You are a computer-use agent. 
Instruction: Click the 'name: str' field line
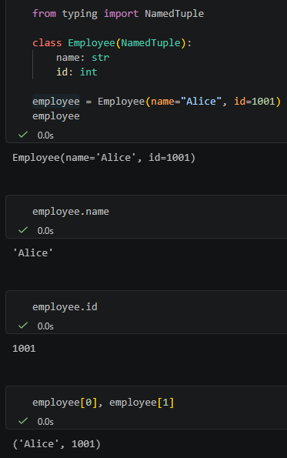click(82, 58)
